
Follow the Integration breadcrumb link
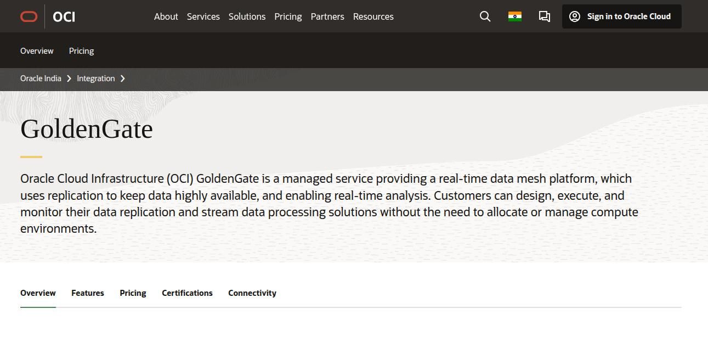(x=96, y=78)
